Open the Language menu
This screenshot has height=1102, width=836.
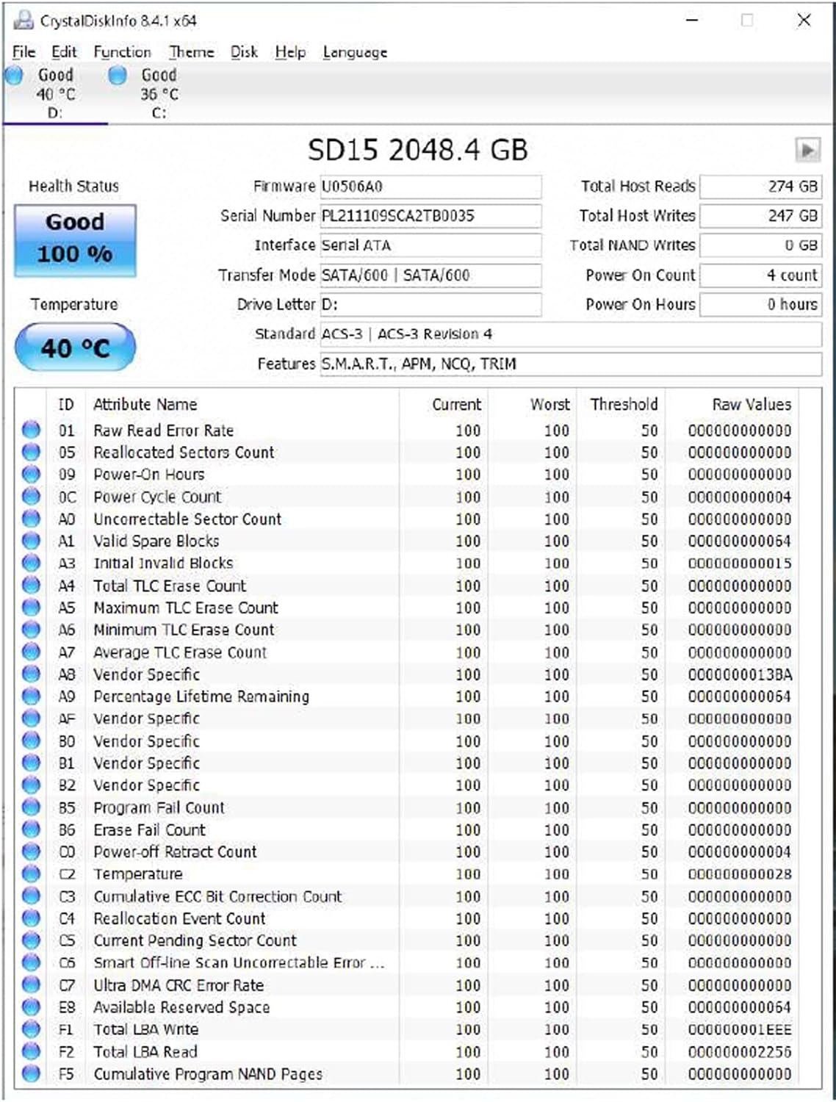[x=355, y=52]
